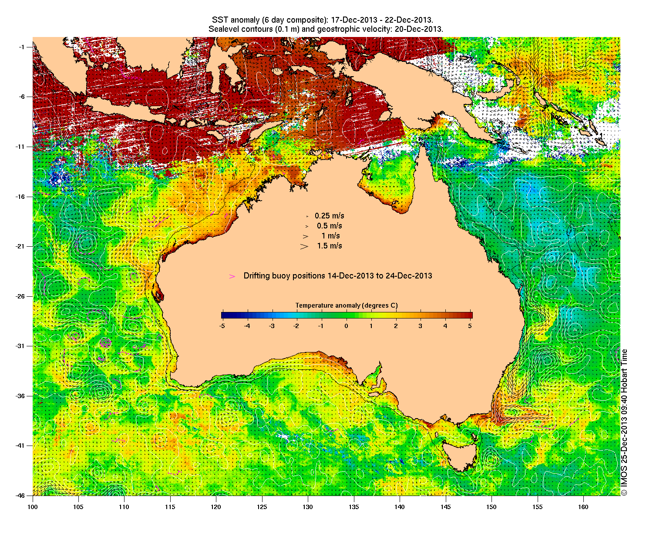
Task: Click the Gulf of Carpentaria water area
Action: [x=392, y=181]
